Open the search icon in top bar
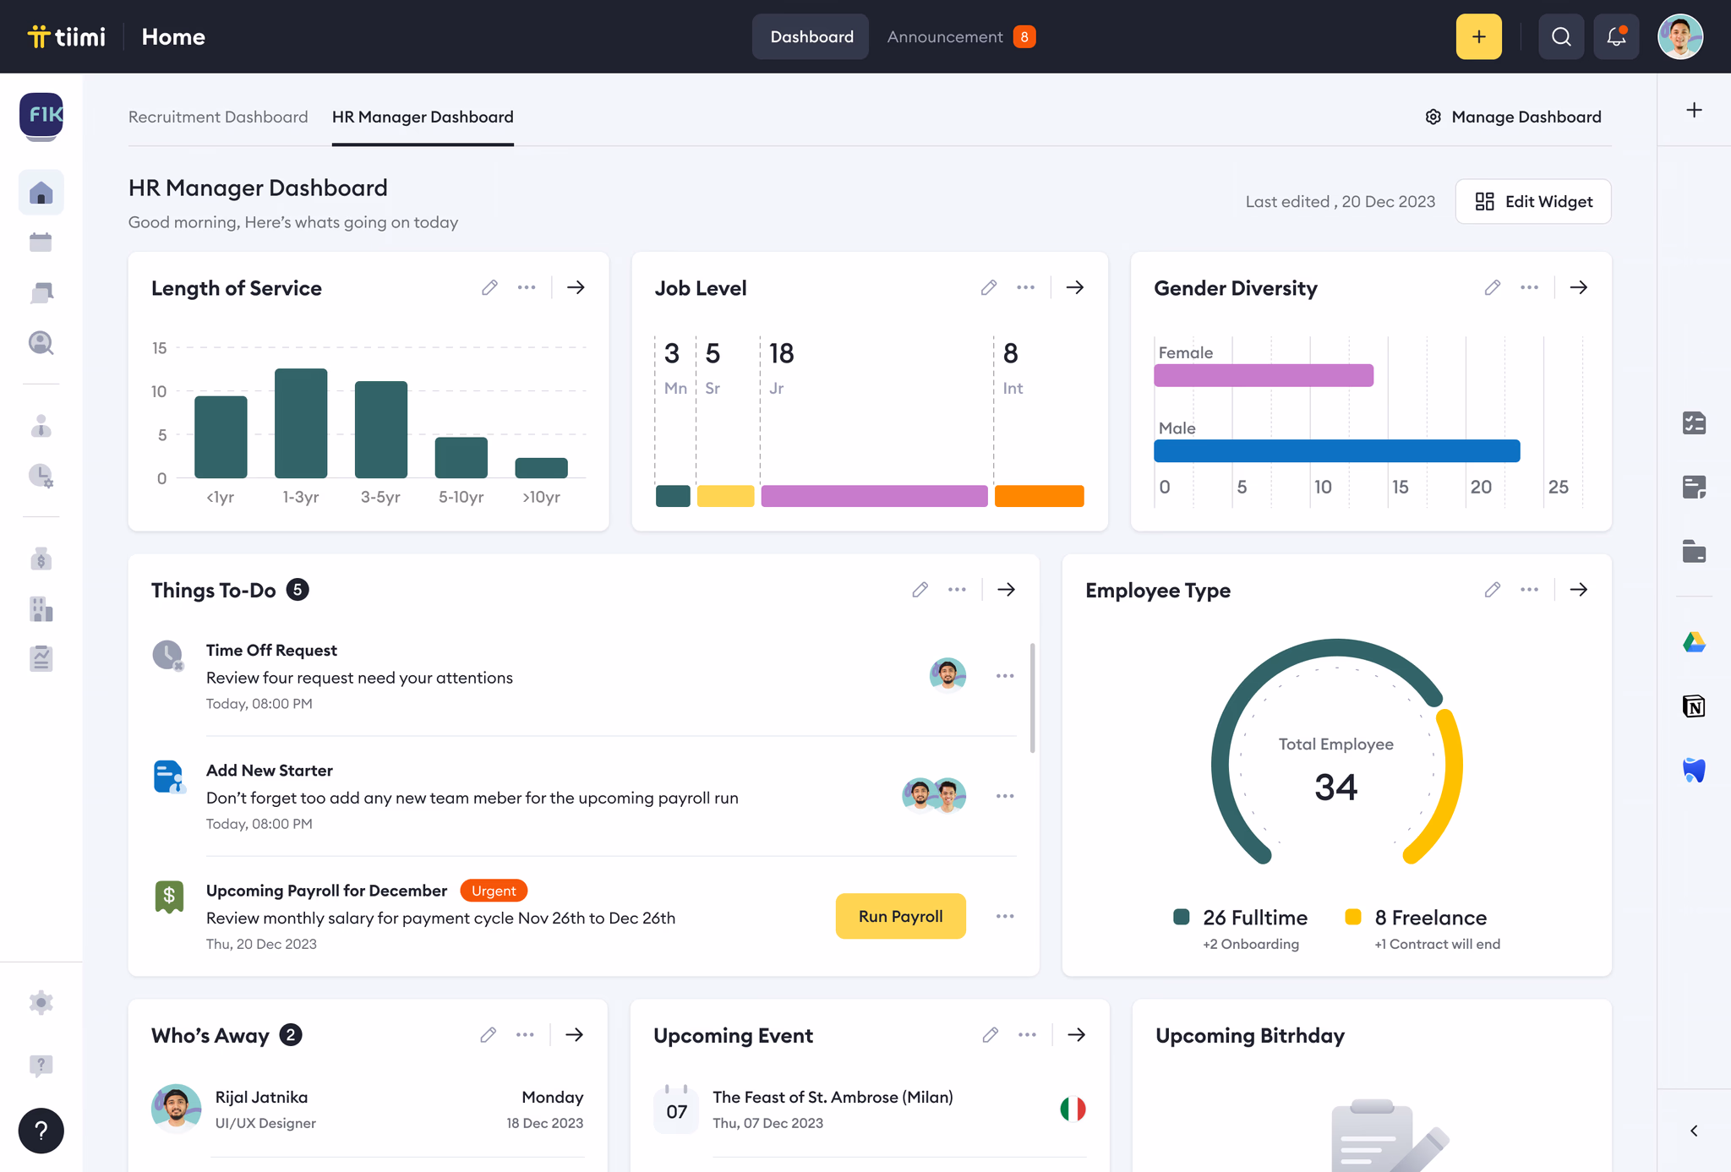The image size is (1731, 1172). tap(1560, 36)
